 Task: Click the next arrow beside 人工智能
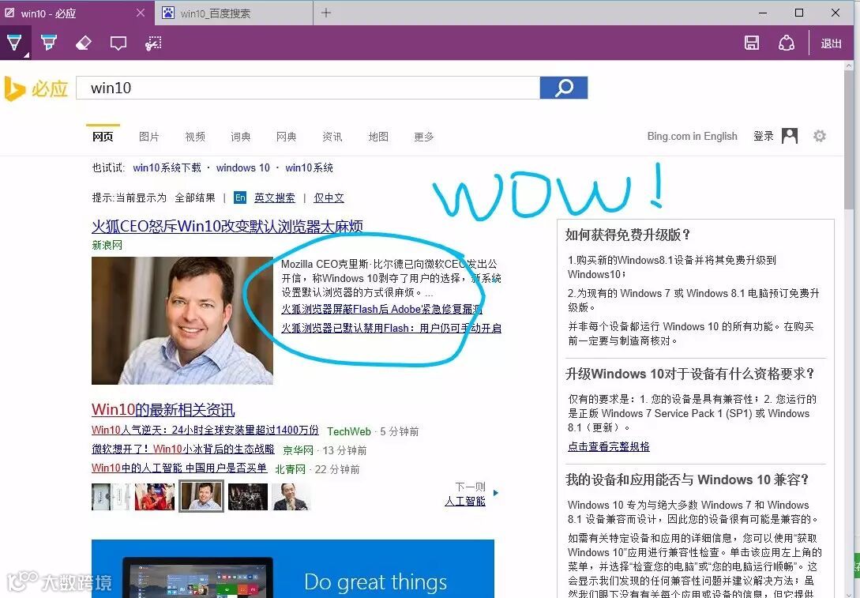496,493
